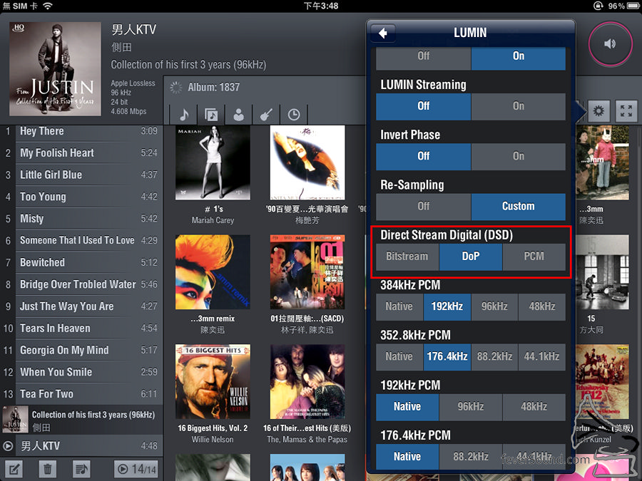Browse by artist person icon
642x481 pixels.
point(239,115)
